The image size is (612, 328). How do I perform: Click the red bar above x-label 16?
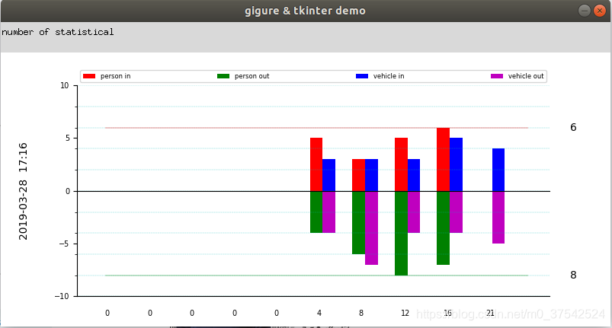click(x=443, y=159)
